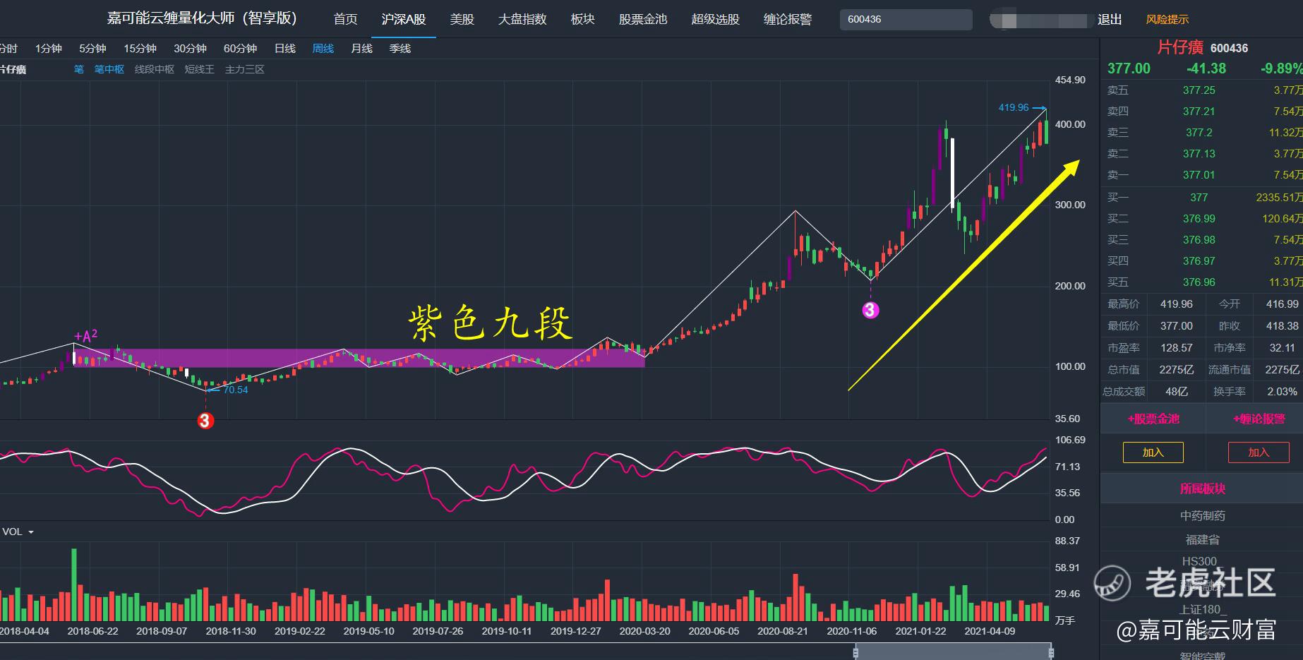Switch chart to 5分钟 period

(92, 48)
